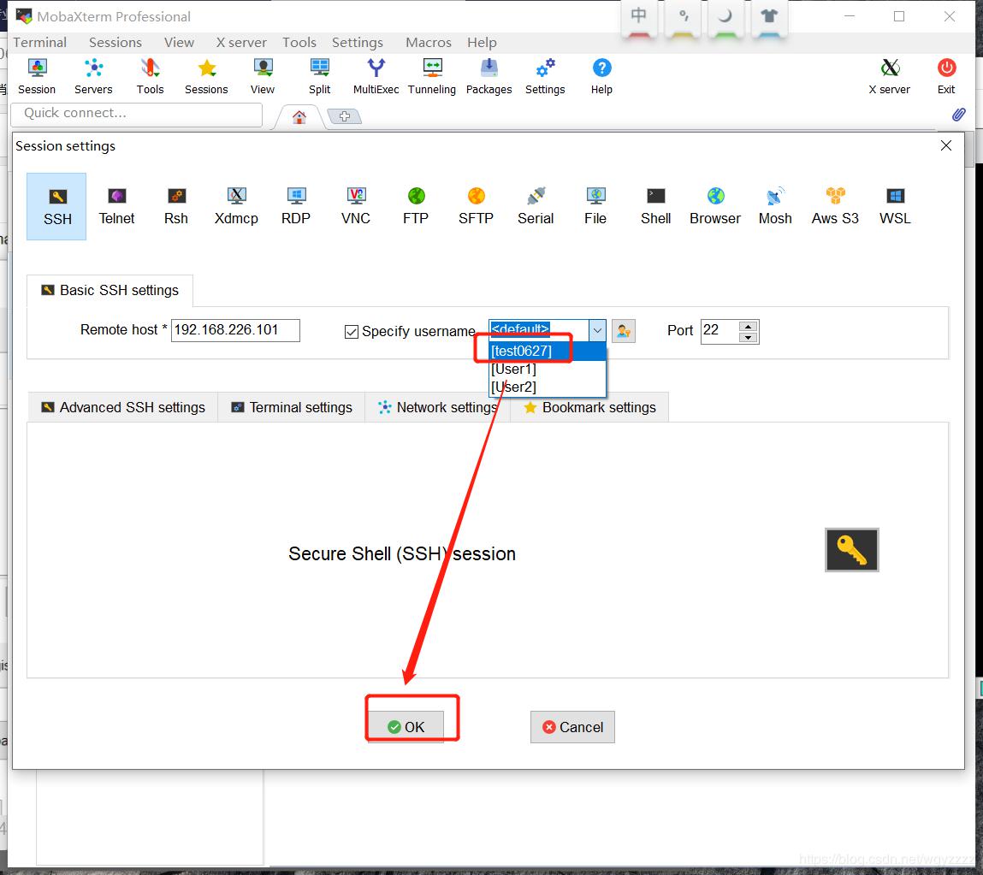
Task: Open the MultiExec toolbar icon
Action: pyautogui.click(x=376, y=75)
